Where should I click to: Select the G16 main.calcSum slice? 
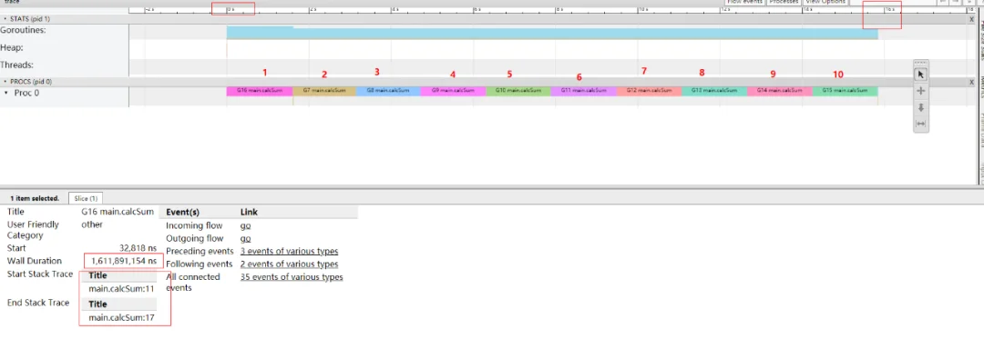pos(259,91)
